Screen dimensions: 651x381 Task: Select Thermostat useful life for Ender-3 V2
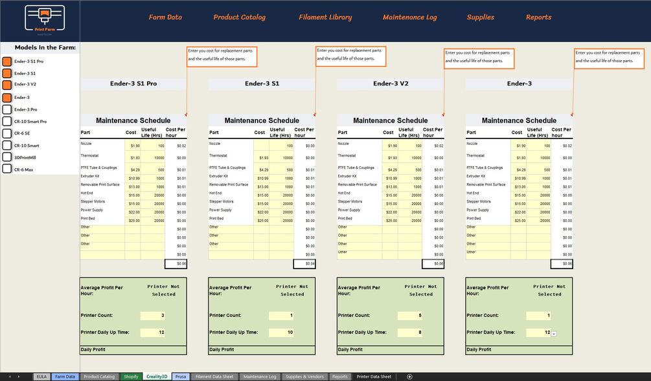coord(410,157)
